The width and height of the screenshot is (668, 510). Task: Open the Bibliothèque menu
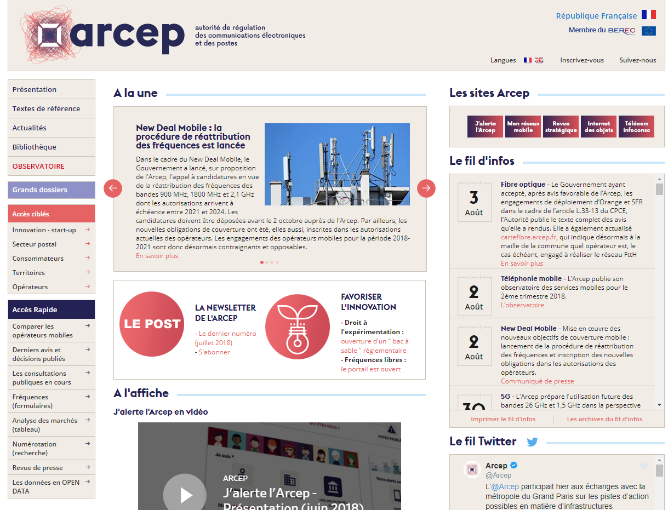coord(52,147)
